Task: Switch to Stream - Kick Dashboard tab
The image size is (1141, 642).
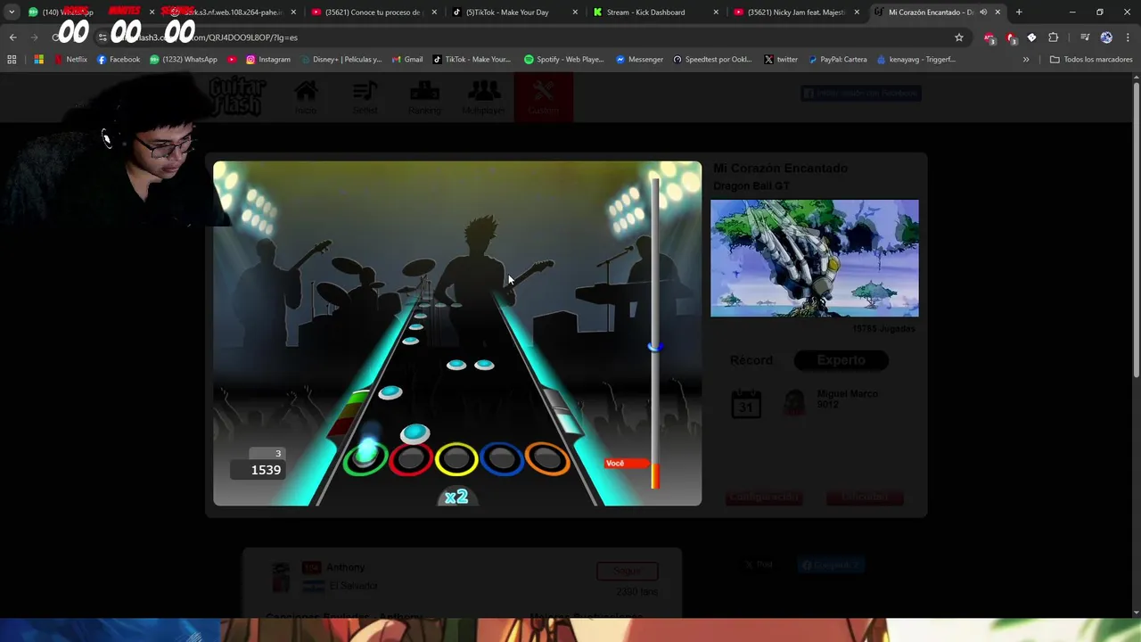Action: 655,12
